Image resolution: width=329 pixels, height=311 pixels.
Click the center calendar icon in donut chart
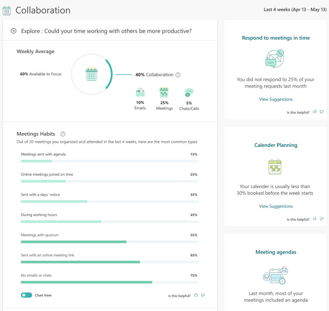point(91,74)
